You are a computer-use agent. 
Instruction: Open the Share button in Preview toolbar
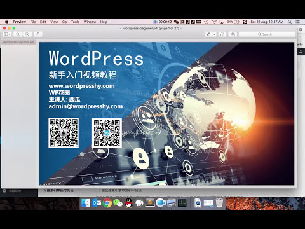[38, 34]
